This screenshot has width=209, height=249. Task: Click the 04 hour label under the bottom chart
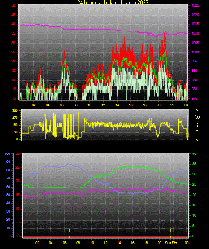[x=51, y=243]
